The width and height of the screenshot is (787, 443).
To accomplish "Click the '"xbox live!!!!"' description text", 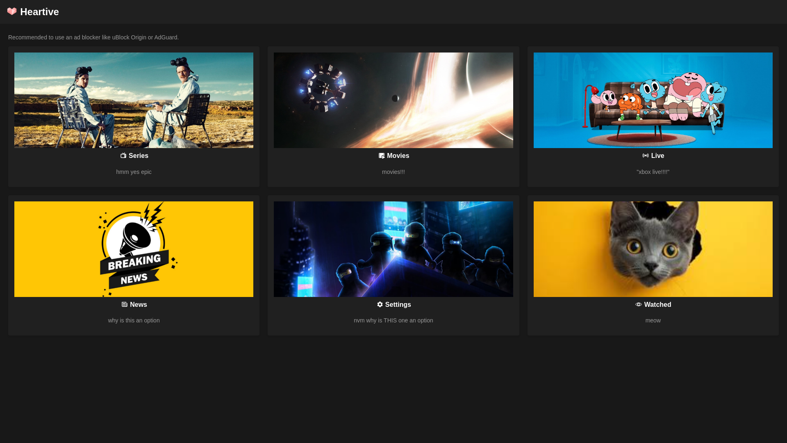I will [x=653, y=172].
